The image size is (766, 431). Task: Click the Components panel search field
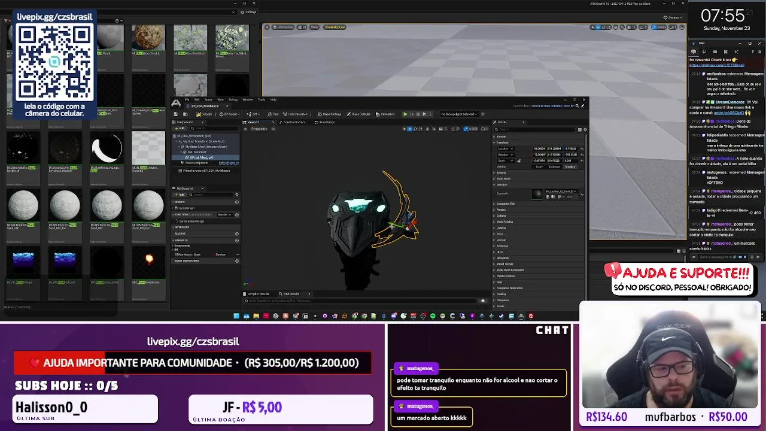214,128
